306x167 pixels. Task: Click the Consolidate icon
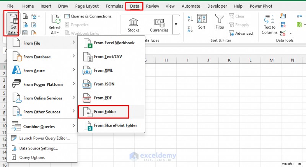(x=299, y=16)
